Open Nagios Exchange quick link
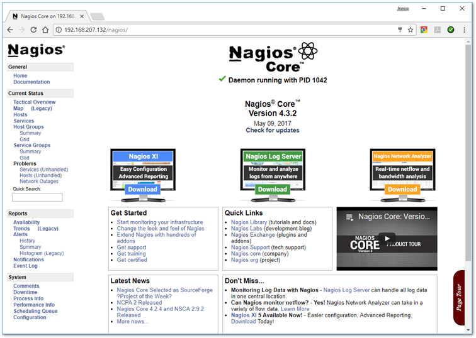This screenshot has height=338, width=476. click(x=253, y=235)
